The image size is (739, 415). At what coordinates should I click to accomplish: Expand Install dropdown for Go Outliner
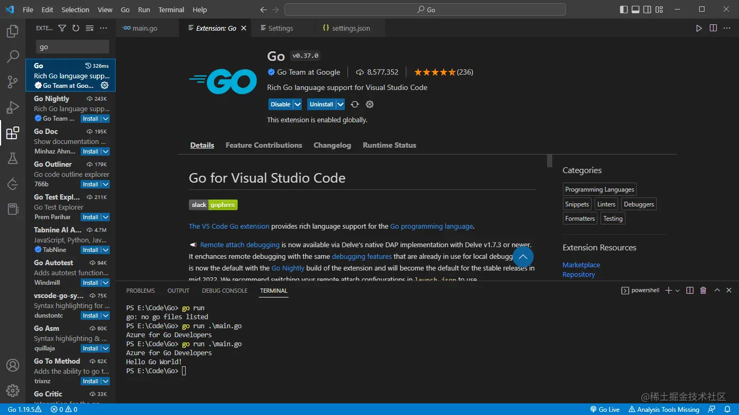(x=106, y=184)
